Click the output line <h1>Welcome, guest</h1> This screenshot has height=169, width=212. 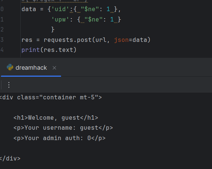56,118
